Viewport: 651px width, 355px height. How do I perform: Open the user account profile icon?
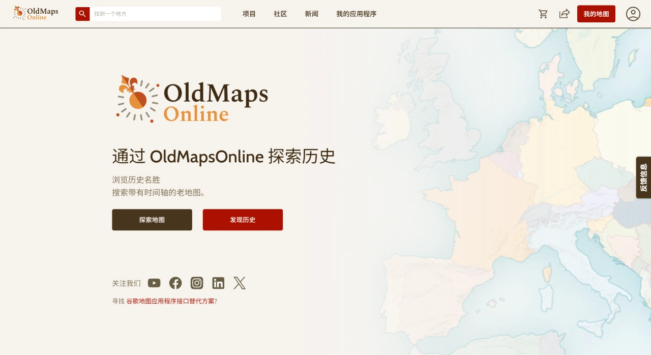click(x=633, y=14)
